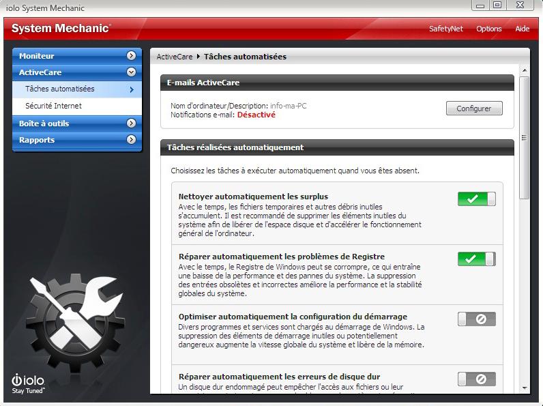Open SafetyNet from header
Screen dimensions: 543x406
click(445, 29)
